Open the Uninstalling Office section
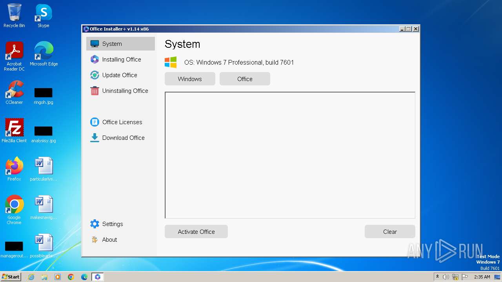Viewport: 502px width, 282px height. click(x=125, y=91)
